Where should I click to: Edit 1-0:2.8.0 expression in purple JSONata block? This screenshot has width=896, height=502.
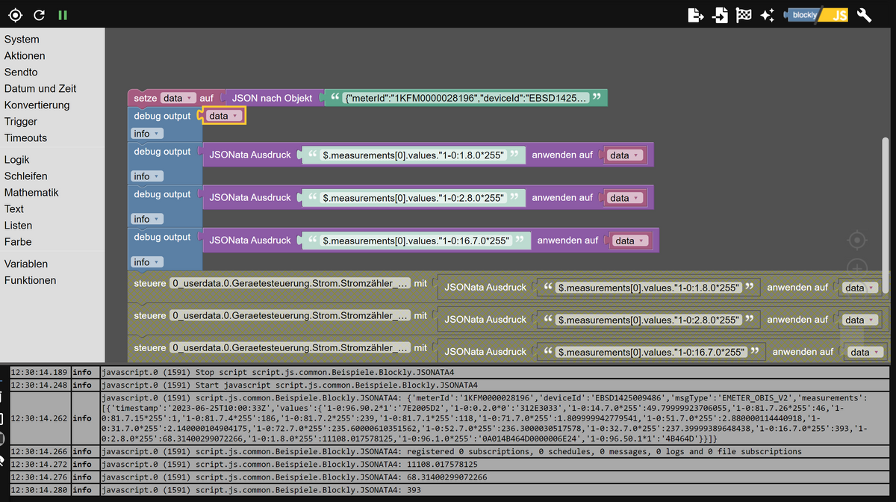click(413, 198)
